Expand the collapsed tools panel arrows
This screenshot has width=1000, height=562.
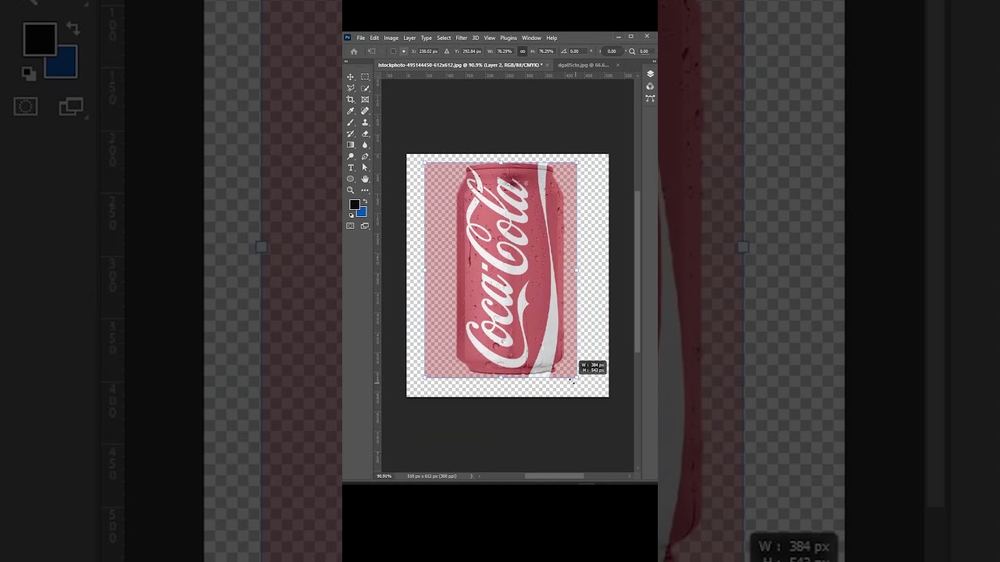pyautogui.click(x=346, y=61)
